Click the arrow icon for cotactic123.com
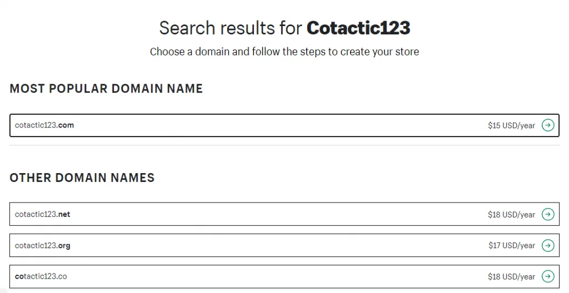This screenshot has height=293, width=569. (548, 125)
